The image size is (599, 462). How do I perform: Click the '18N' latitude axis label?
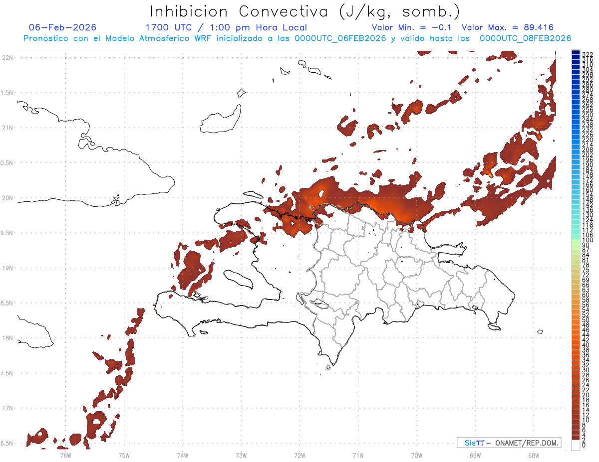(x=7, y=338)
